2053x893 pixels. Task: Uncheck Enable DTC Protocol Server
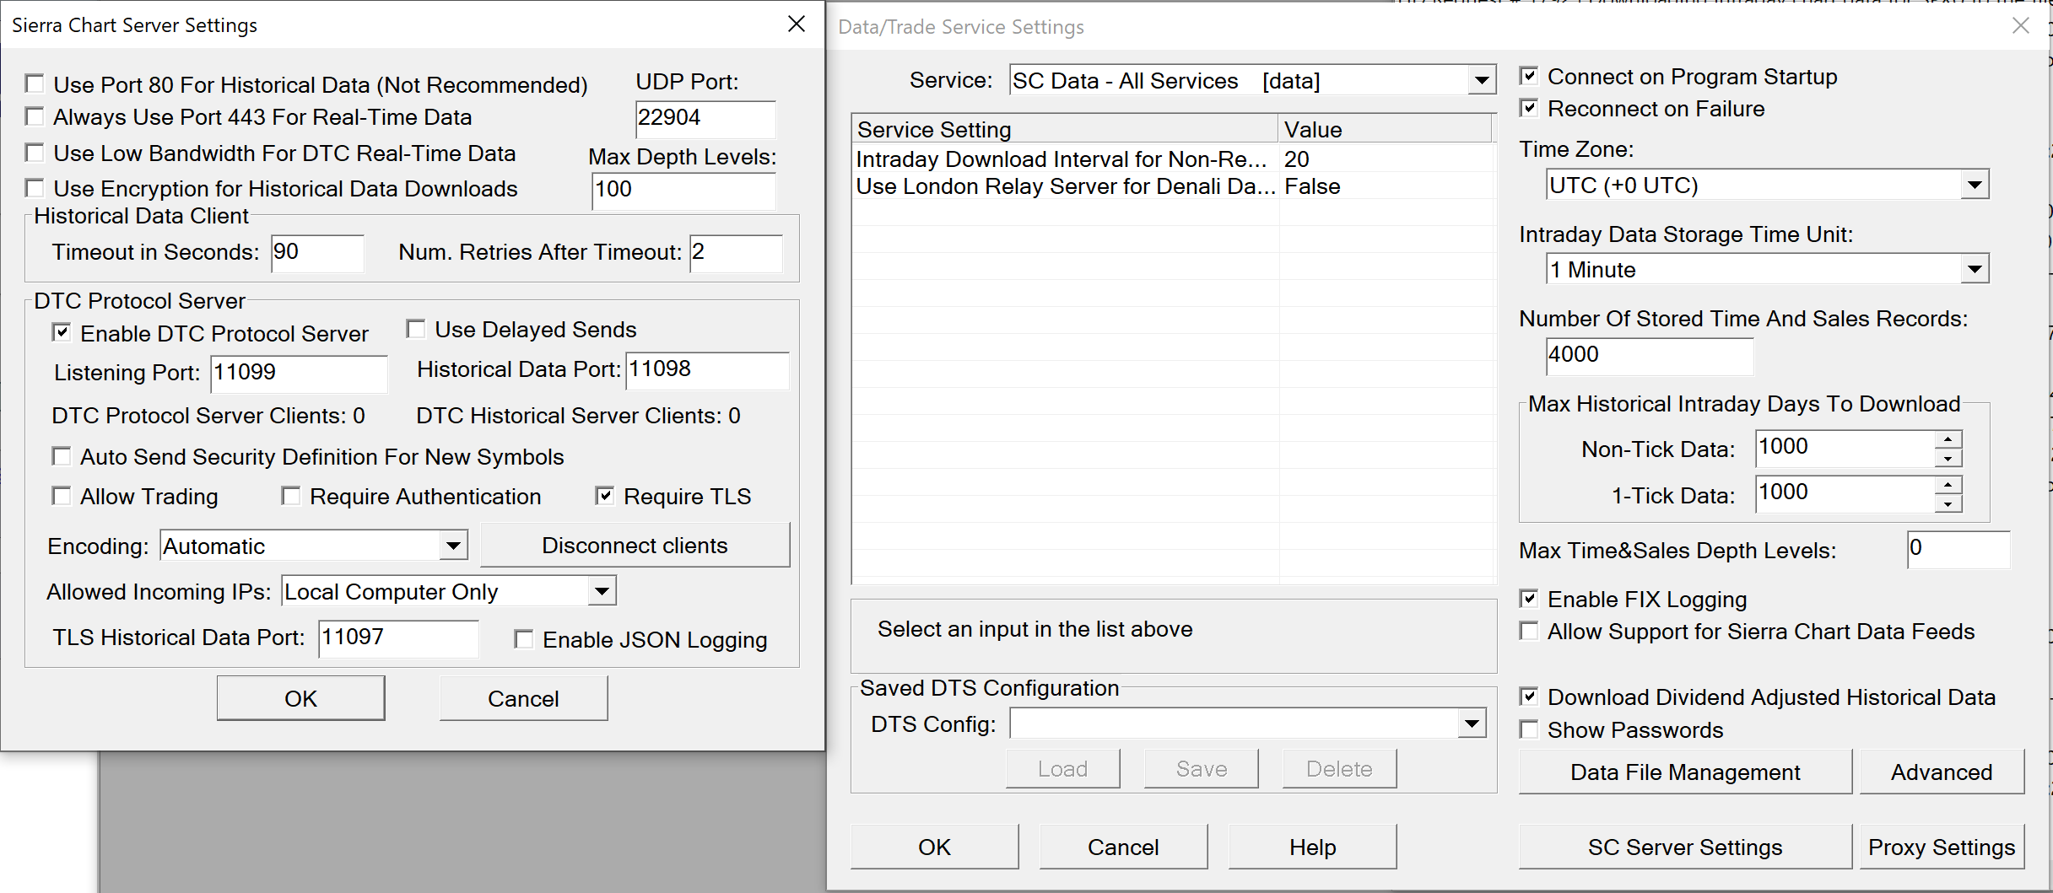(62, 332)
